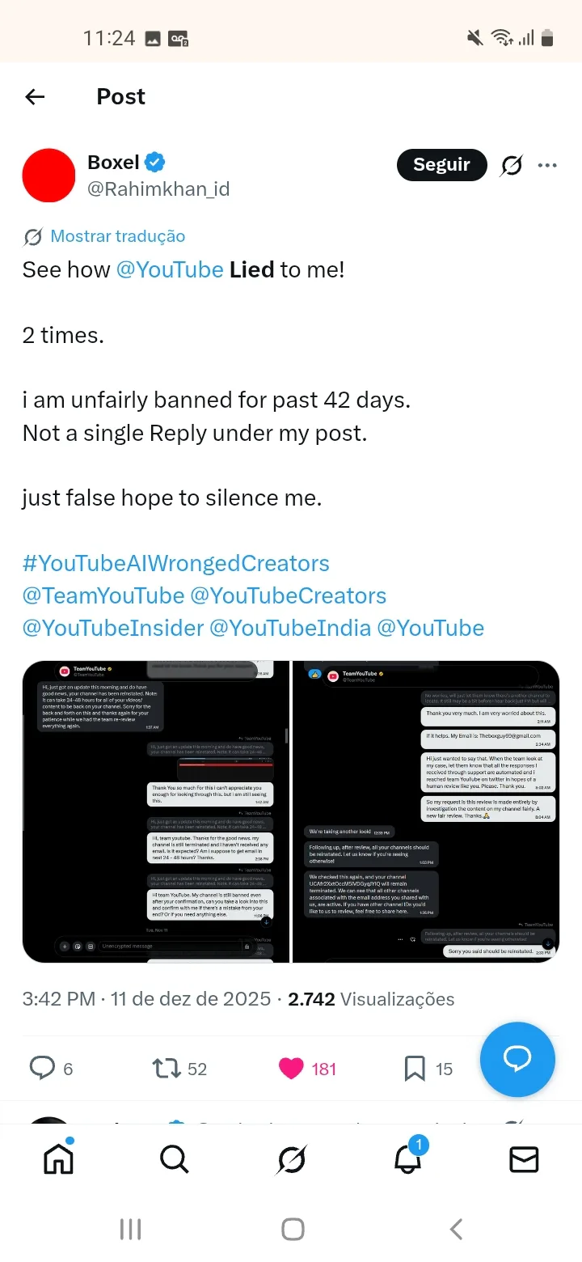Go to the Home tab
Image resolution: width=582 pixels, height=1262 pixels.
pyautogui.click(x=58, y=1160)
